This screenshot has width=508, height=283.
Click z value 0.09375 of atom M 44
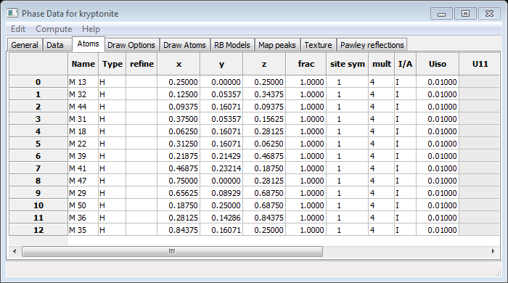[264, 107]
